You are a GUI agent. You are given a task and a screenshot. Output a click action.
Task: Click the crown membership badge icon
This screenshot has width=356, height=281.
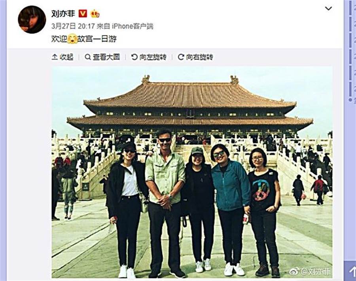(95, 14)
